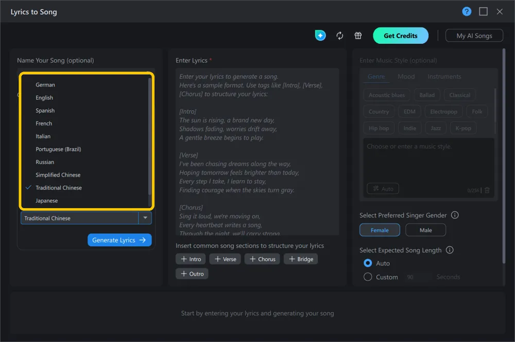515x342 pixels.
Task: Select Custom song length radio button
Action: (368, 277)
